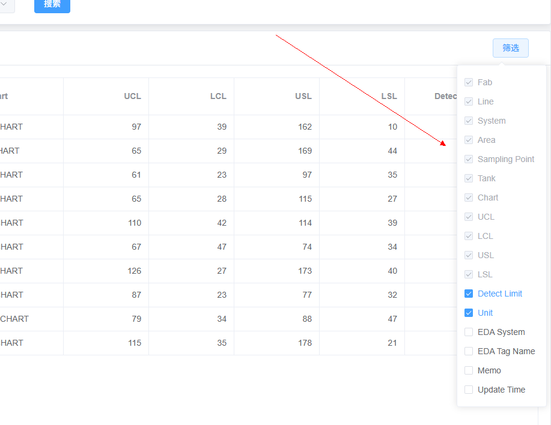Screen dimensions: 551x425
Task: Open the 筛选 column filter button
Action: (x=510, y=48)
